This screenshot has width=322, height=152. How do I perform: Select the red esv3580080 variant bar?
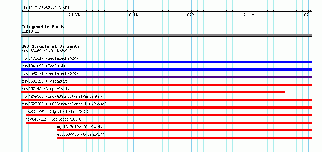185,138
